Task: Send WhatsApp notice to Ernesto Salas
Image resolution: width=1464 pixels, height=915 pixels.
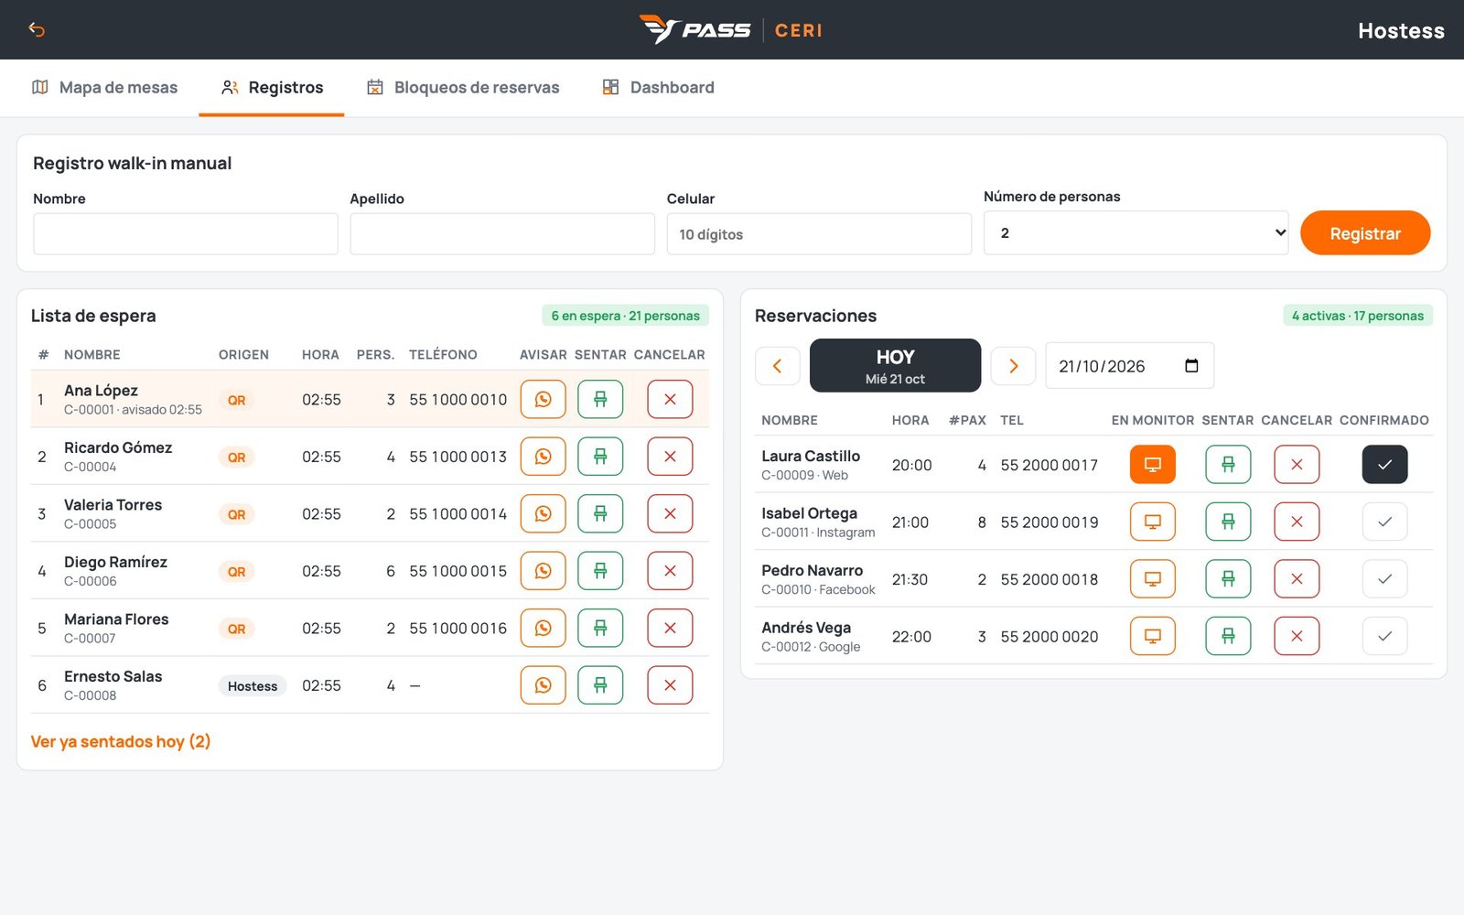Action: (x=543, y=685)
